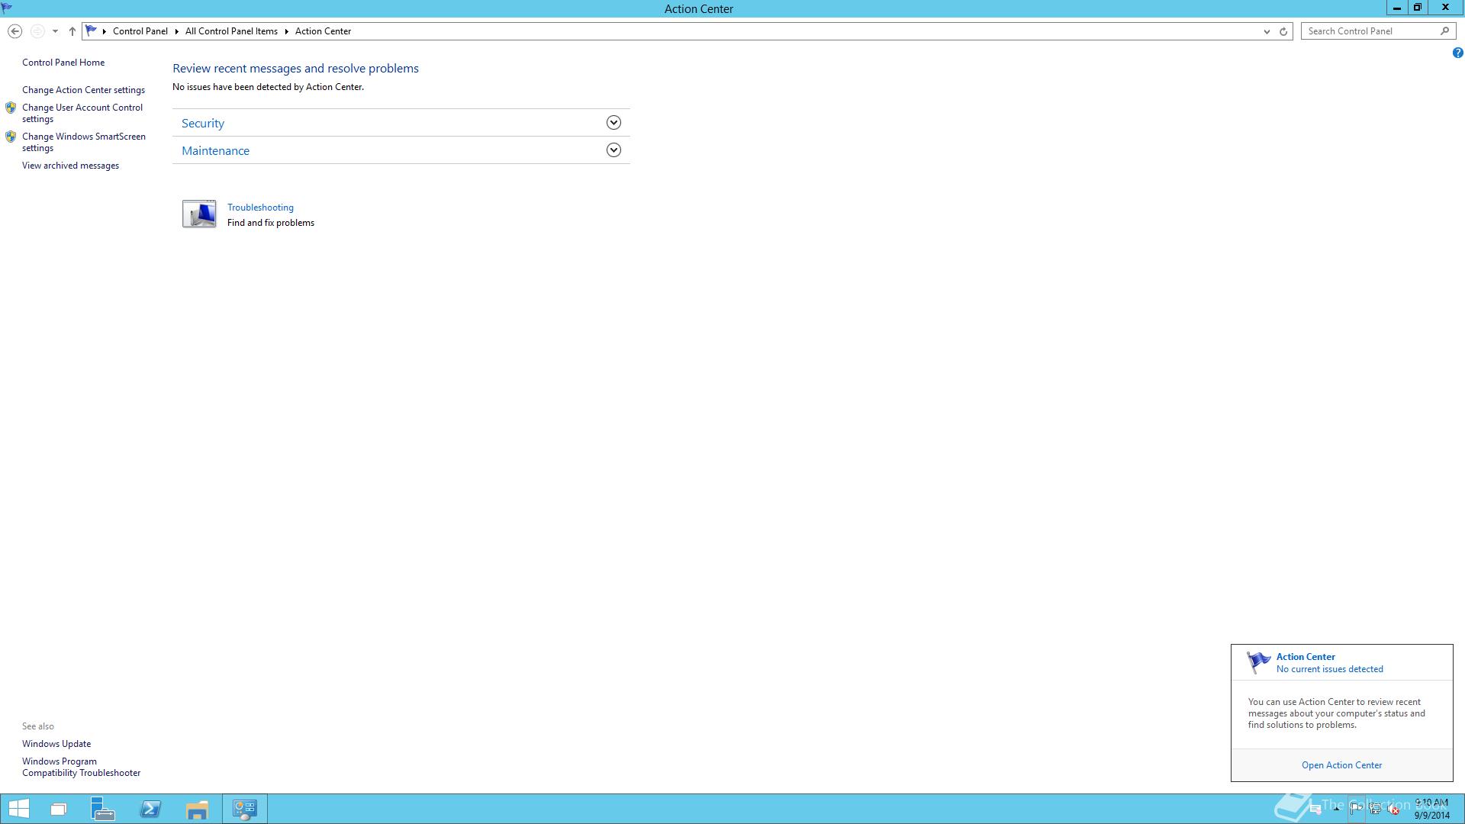Click the SmartScreen shield icon

(x=11, y=137)
